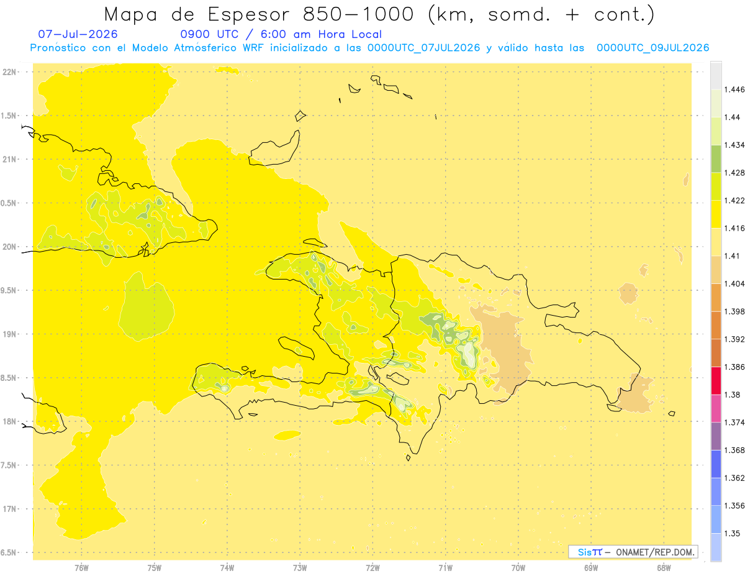Viewport: 745px width, 576px height.
Task: Click the time label '0900 UTC / 6:00 am Hora Local'
Action: 281,34
